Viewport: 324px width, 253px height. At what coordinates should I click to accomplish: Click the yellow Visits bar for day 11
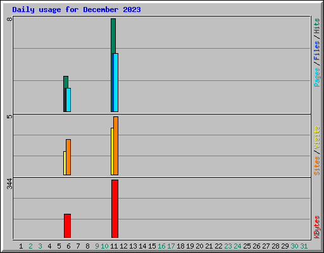(112, 151)
